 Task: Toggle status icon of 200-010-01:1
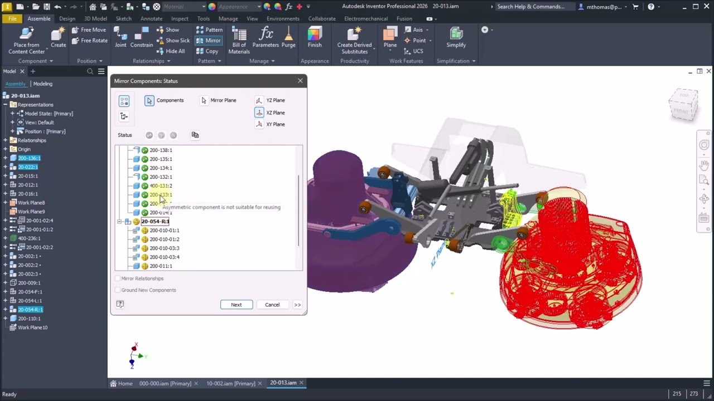144,231
